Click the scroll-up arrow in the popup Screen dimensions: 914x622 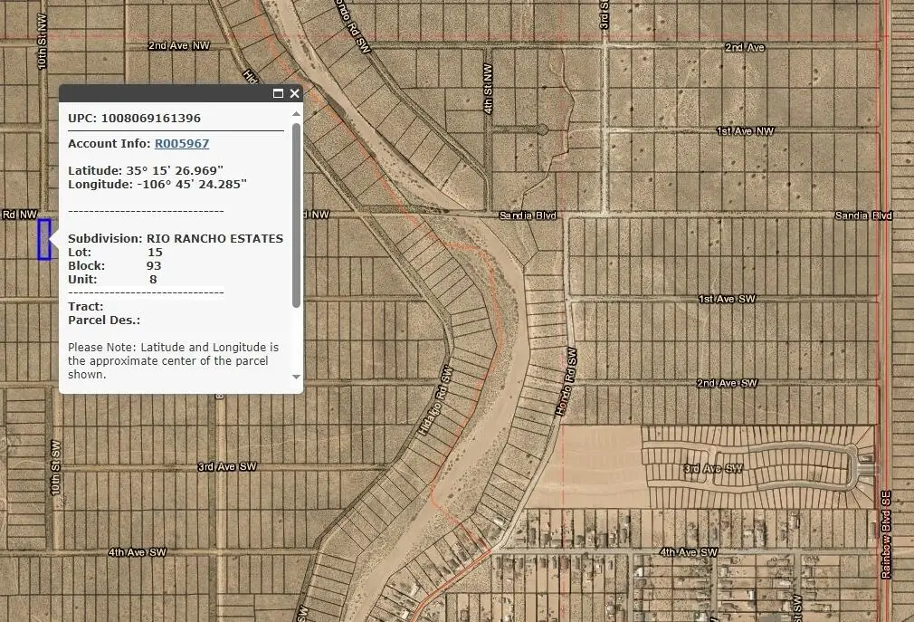pos(295,115)
